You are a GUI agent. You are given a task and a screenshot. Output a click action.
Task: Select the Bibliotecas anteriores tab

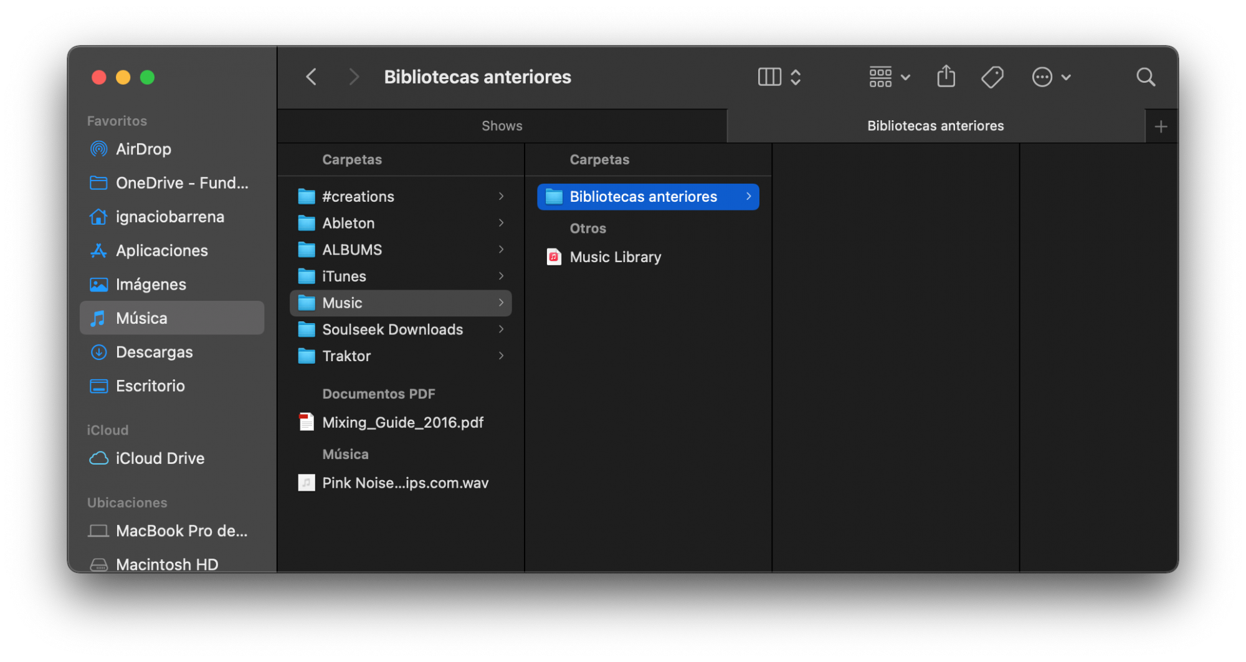pos(935,126)
